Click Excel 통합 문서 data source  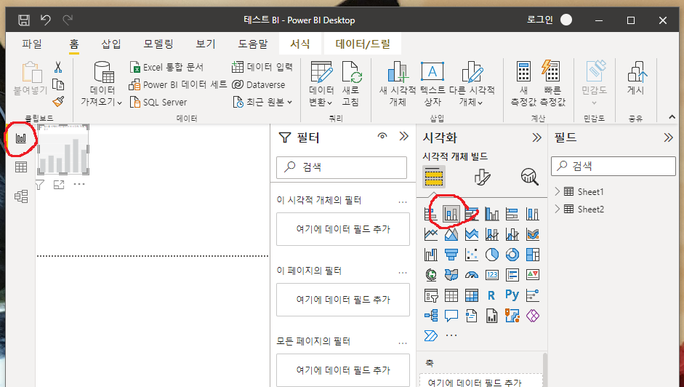pyautogui.click(x=166, y=67)
